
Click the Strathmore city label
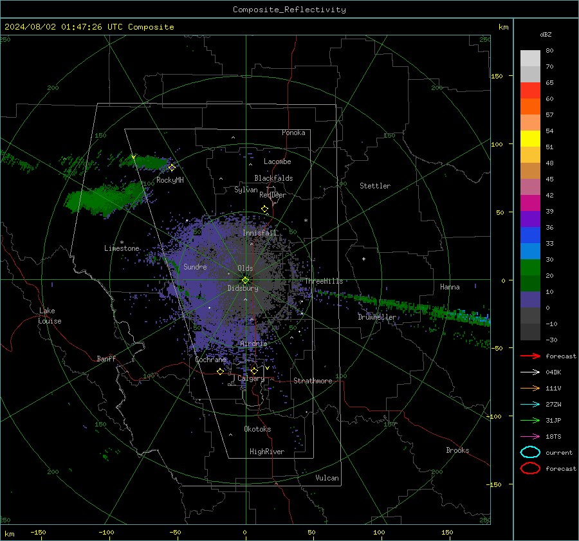(313, 381)
